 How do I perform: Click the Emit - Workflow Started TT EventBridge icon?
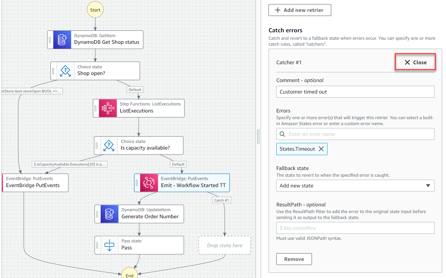[x=149, y=183]
